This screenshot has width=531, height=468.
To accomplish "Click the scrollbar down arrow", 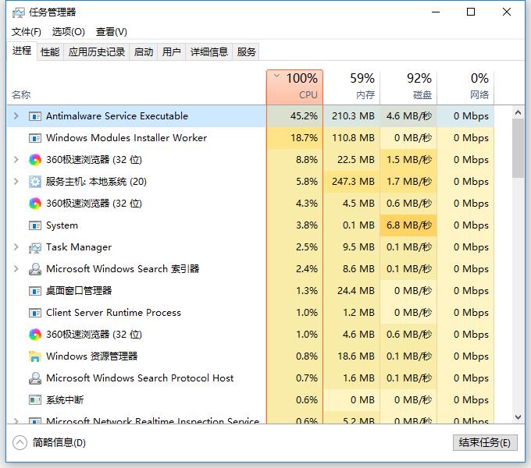I will pos(518,417).
